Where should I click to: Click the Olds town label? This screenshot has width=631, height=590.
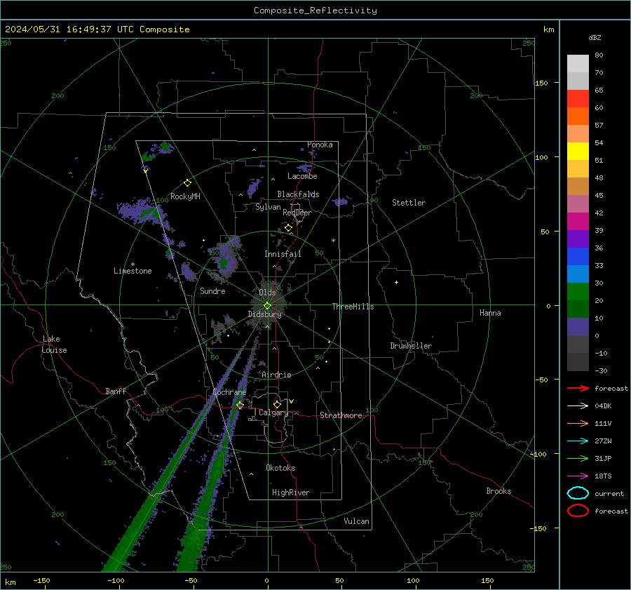(267, 293)
